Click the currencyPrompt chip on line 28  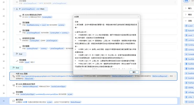pos(32,48)
